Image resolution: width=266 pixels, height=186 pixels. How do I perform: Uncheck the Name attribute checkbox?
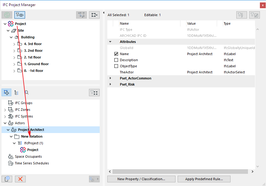(x=116, y=54)
